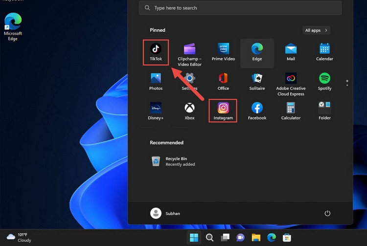Viewport: 367px width, 246px height.
Task: Open Disney+ app
Action: (156, 111)
